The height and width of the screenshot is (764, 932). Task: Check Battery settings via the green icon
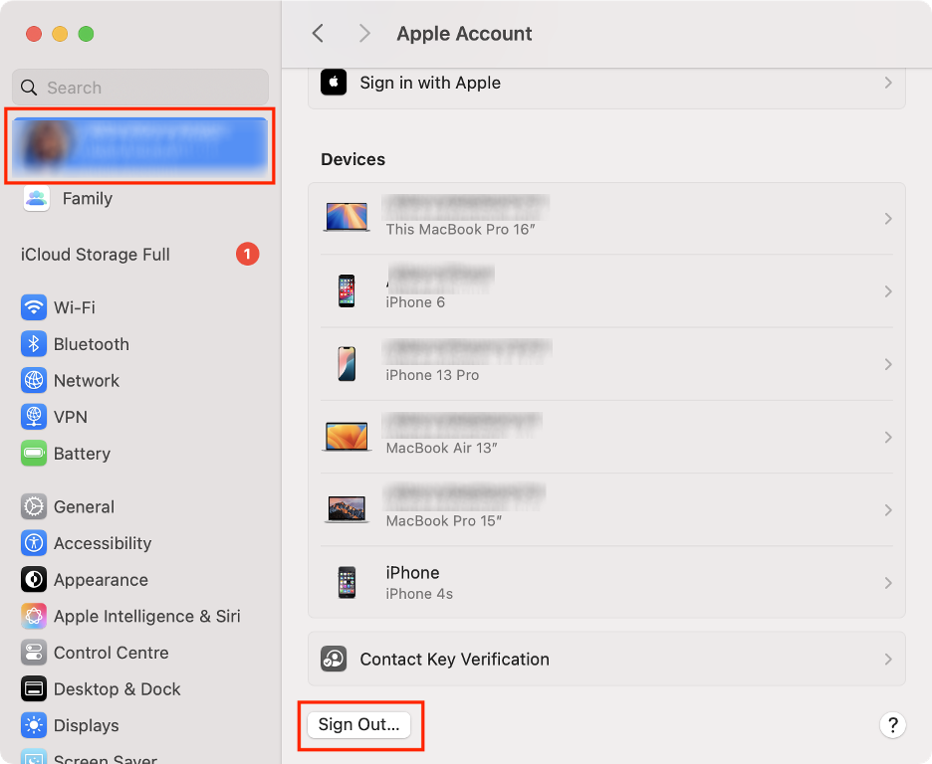(x=34, y=454)
